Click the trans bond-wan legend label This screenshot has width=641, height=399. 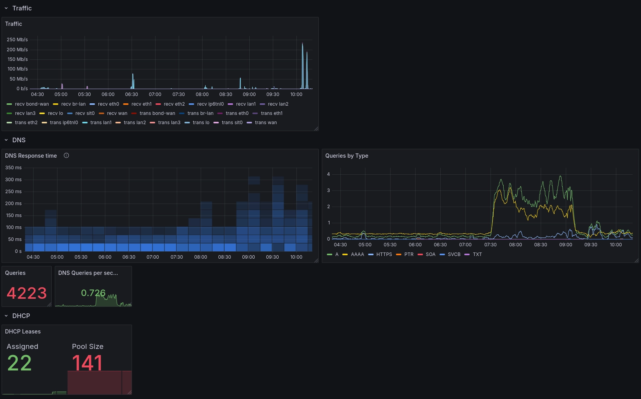pyautogui.click(x=157, y=113)
